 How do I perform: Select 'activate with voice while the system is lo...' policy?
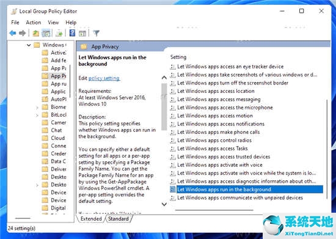pyautogui.click(x=246, y=173)
